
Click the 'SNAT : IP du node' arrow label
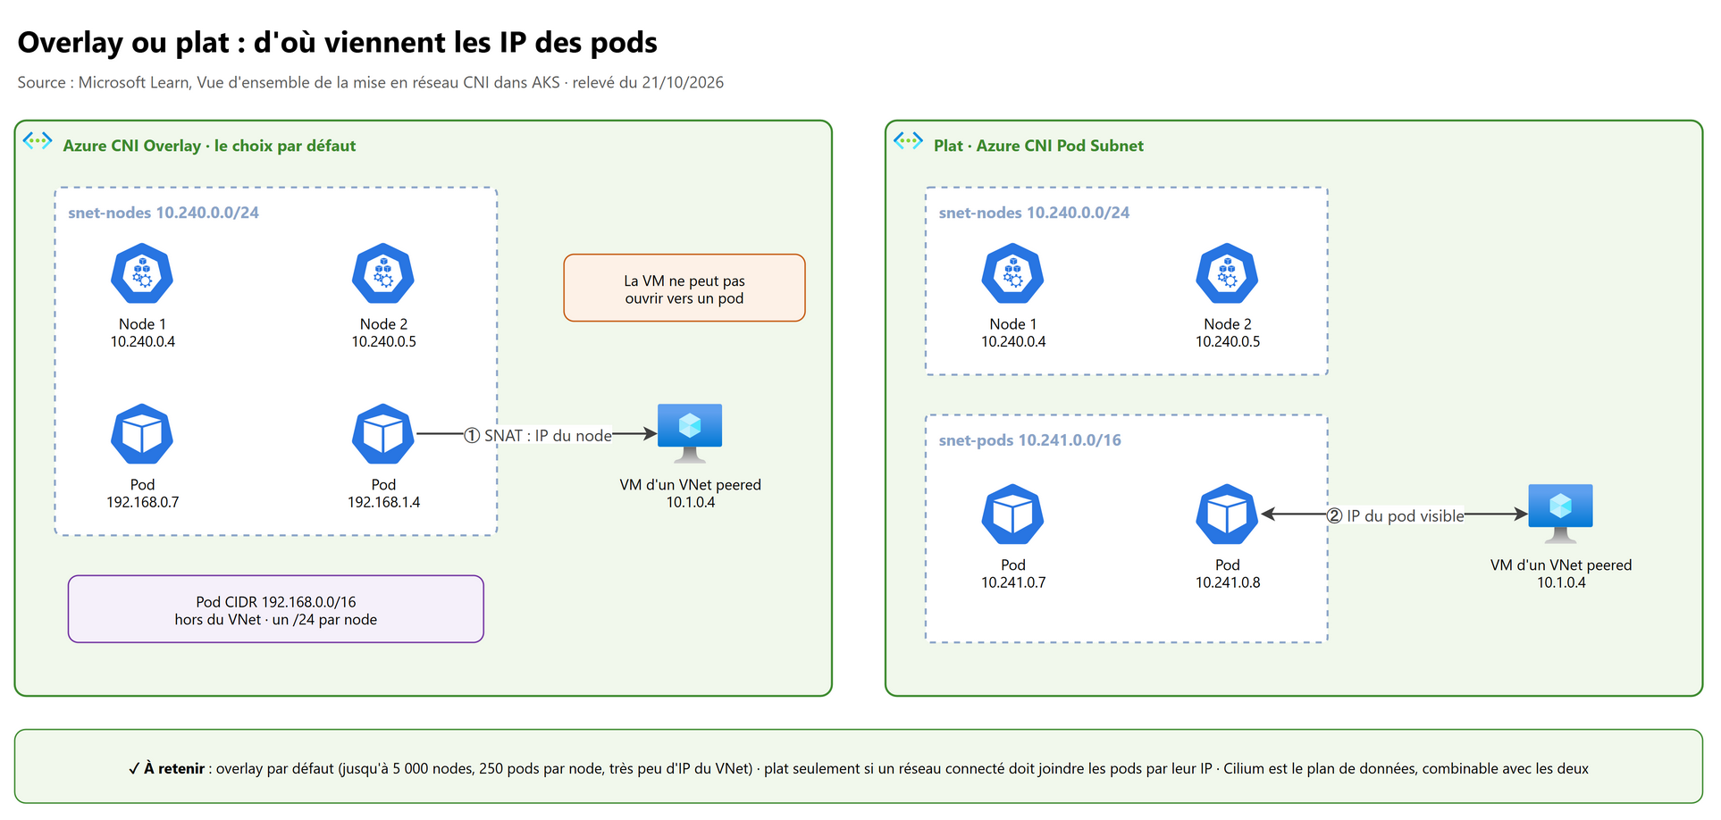pos(538,435)
